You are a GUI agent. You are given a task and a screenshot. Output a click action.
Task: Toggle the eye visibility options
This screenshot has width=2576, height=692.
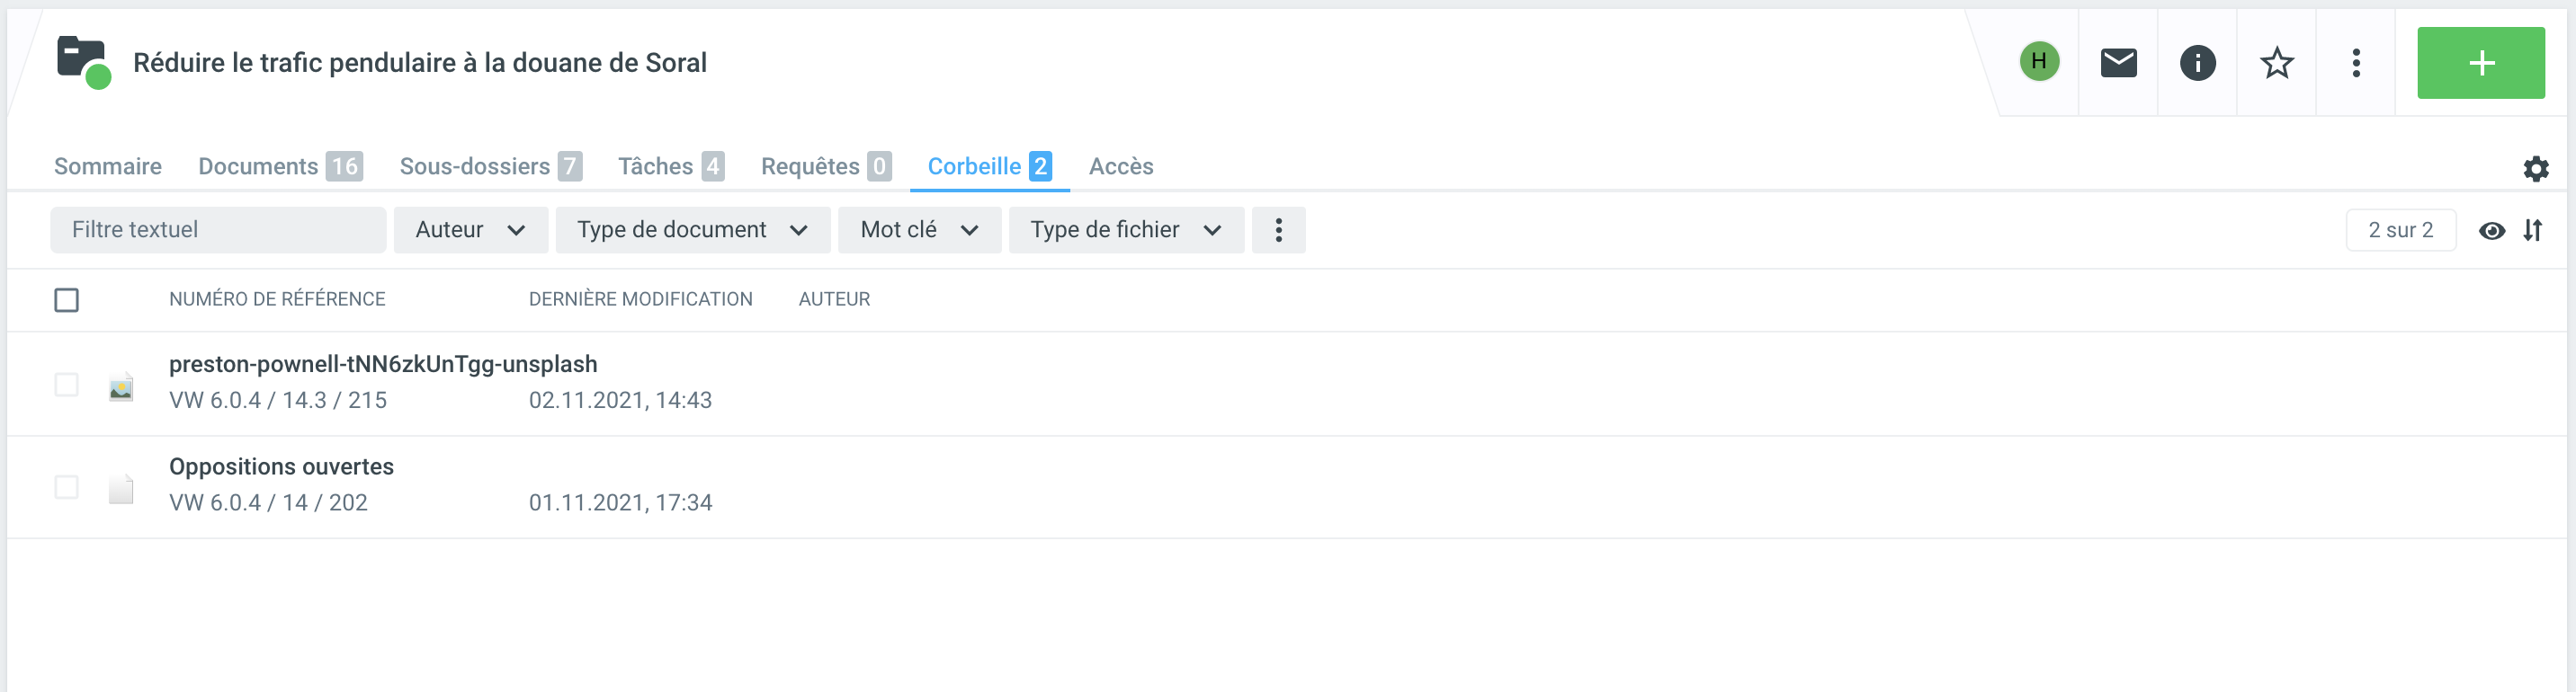coord(2491,231)
